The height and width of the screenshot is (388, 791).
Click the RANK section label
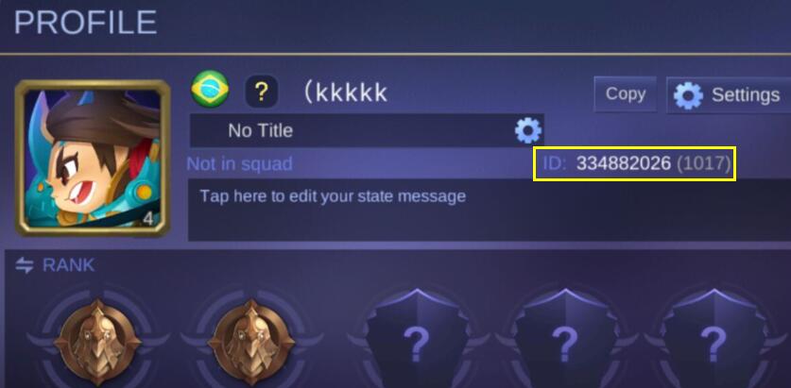(x=68, y=265)
